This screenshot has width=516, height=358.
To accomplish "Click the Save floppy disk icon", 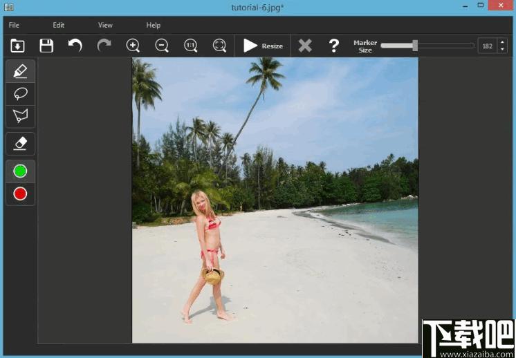I will [46, 46].
